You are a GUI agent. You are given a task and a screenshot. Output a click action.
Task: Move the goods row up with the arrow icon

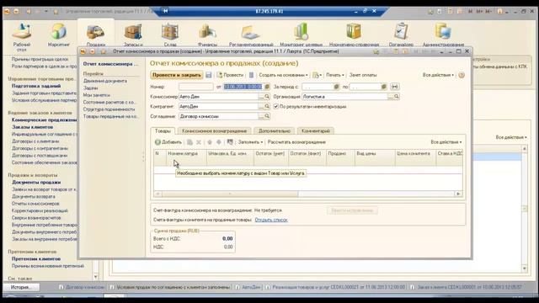tap(210, 142)
